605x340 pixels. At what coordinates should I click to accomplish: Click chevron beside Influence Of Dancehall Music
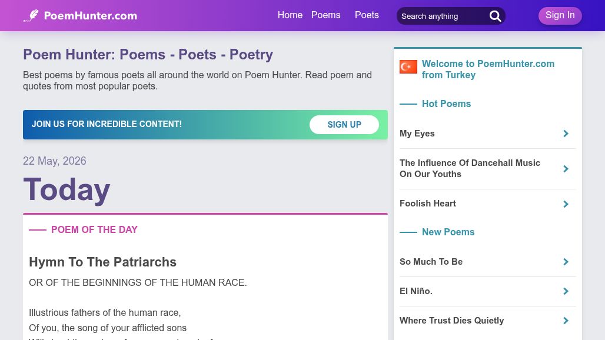point(566,169)
